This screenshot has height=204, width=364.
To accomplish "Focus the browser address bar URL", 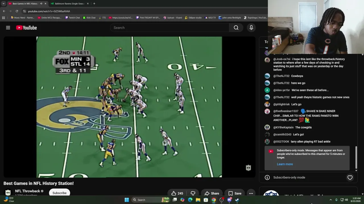I will click(49, 11).
